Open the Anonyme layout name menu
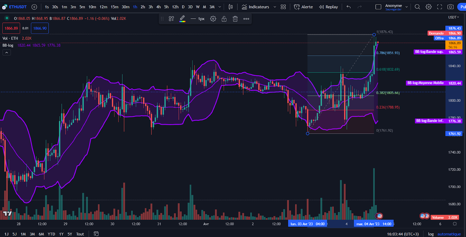 pos(396,7)
